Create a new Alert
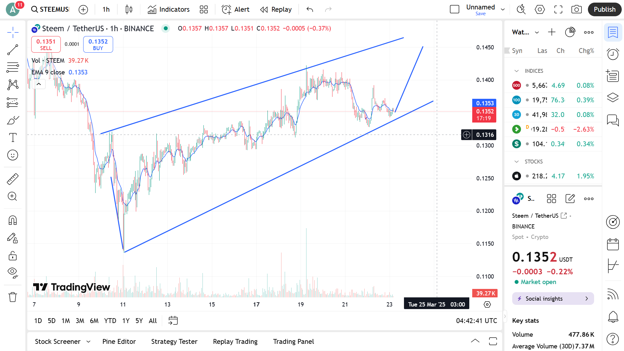The image size is (624, 351). pos(235,9)
